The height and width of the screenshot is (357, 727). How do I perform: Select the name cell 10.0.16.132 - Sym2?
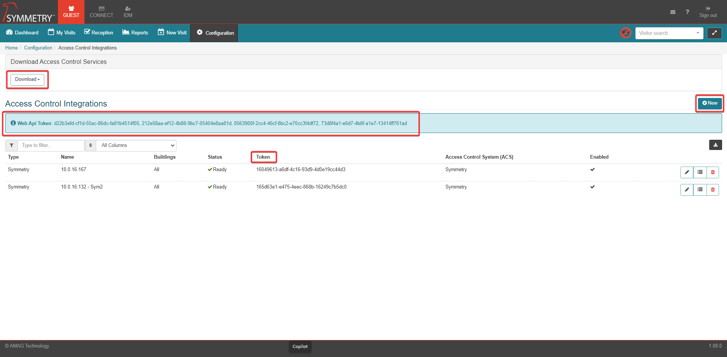tap(82, 187)
